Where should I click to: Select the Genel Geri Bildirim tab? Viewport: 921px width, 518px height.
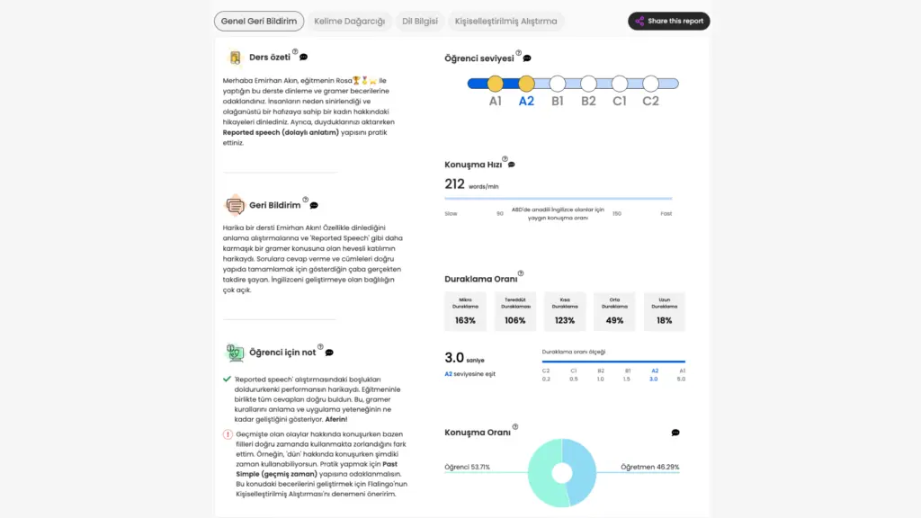(259, 21)
